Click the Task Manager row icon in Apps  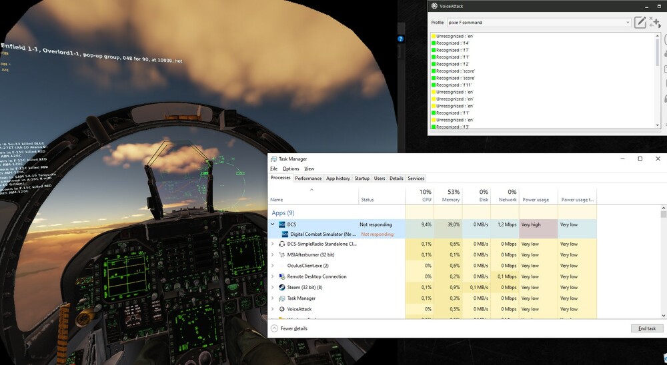pos(281,298)
